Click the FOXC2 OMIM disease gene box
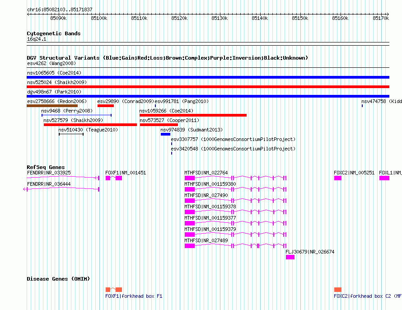 point(338,290)
